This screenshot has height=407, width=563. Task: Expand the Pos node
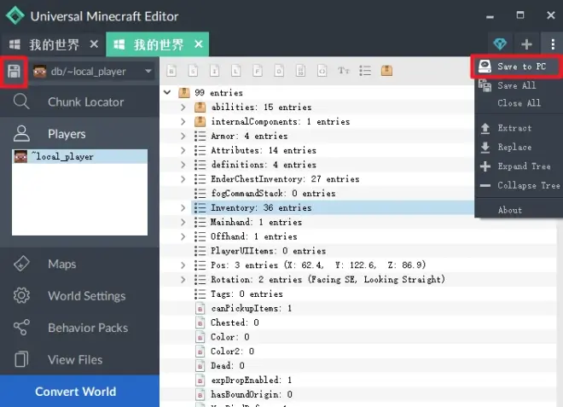[x=183, y=265]
